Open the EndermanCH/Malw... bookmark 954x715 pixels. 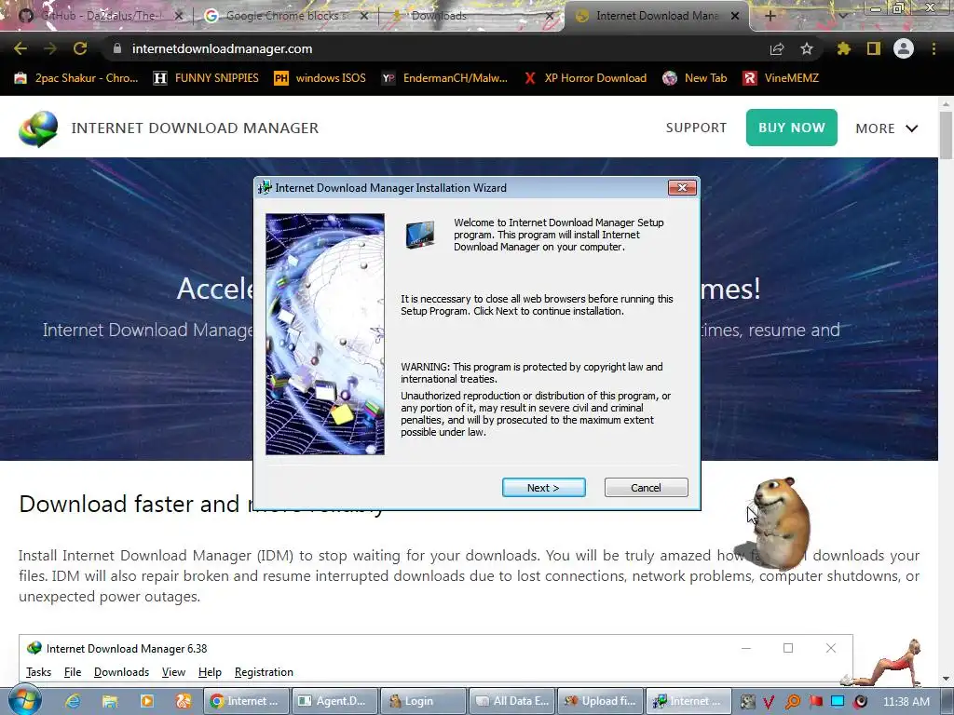(444, 78)
